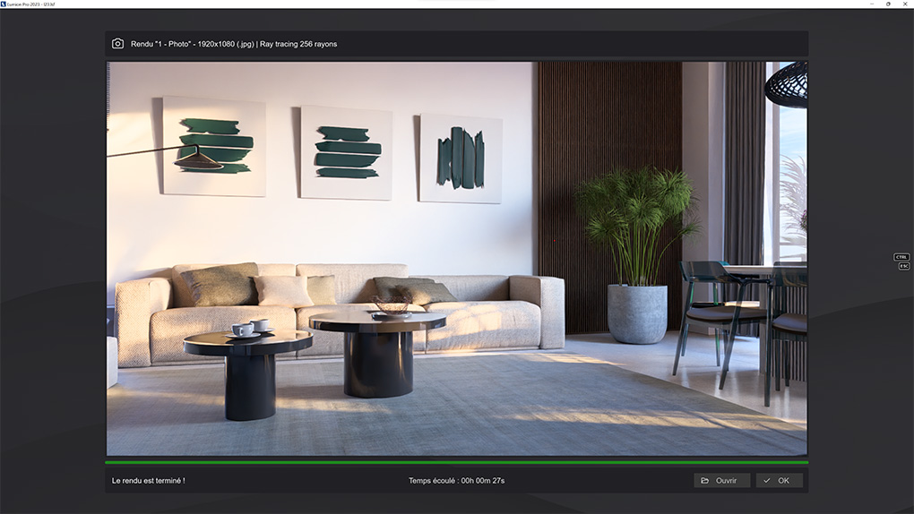
Task: Minimize the Lumion window
Action: click(872, 4)
